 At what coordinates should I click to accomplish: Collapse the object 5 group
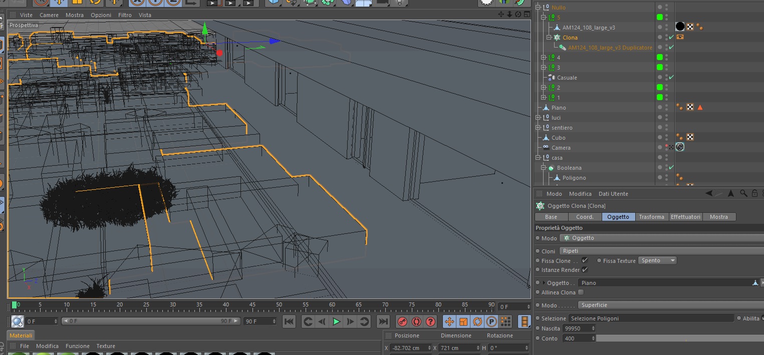coord(544,17)
